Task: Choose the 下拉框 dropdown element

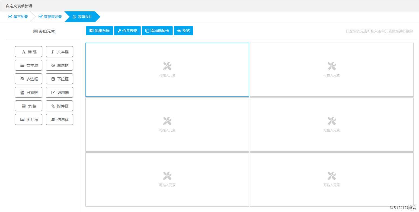Action: tap(59, 79)
